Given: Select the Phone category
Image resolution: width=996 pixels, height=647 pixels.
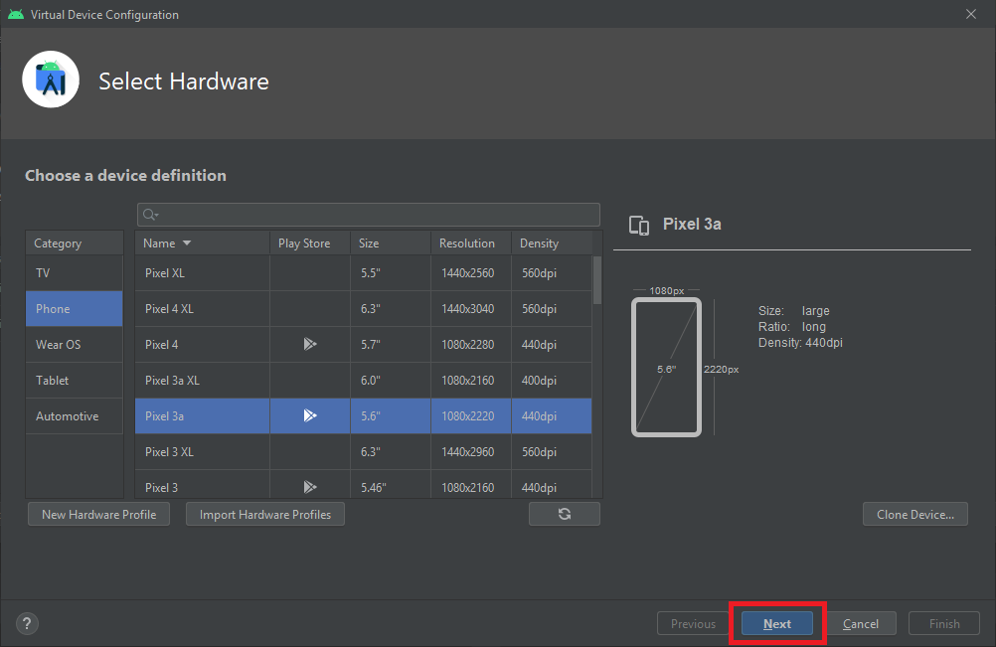Looking at the screenshot, I should pos(75,308).
